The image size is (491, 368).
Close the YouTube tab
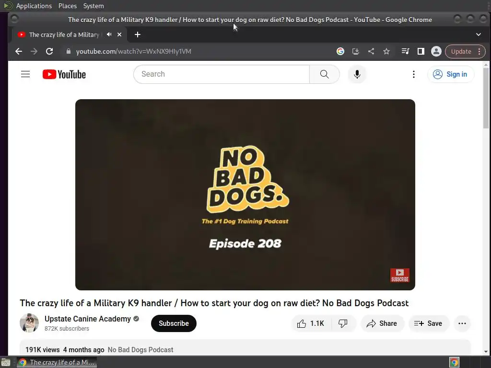[119, 34]
